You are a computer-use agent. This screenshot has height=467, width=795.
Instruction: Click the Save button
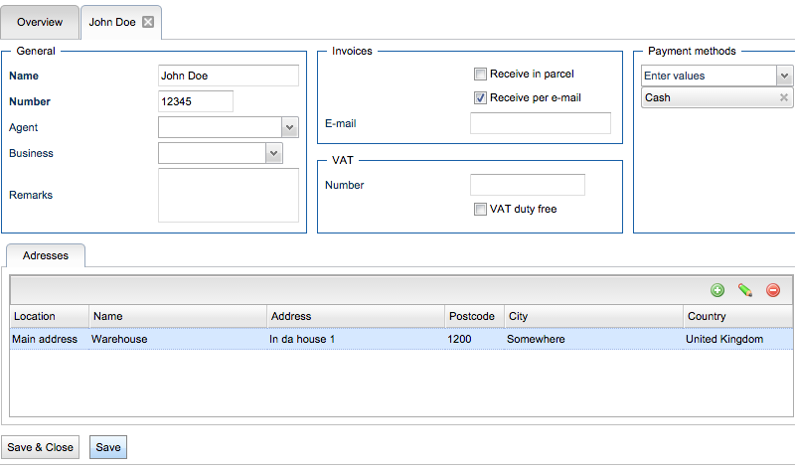pos(108,447)
